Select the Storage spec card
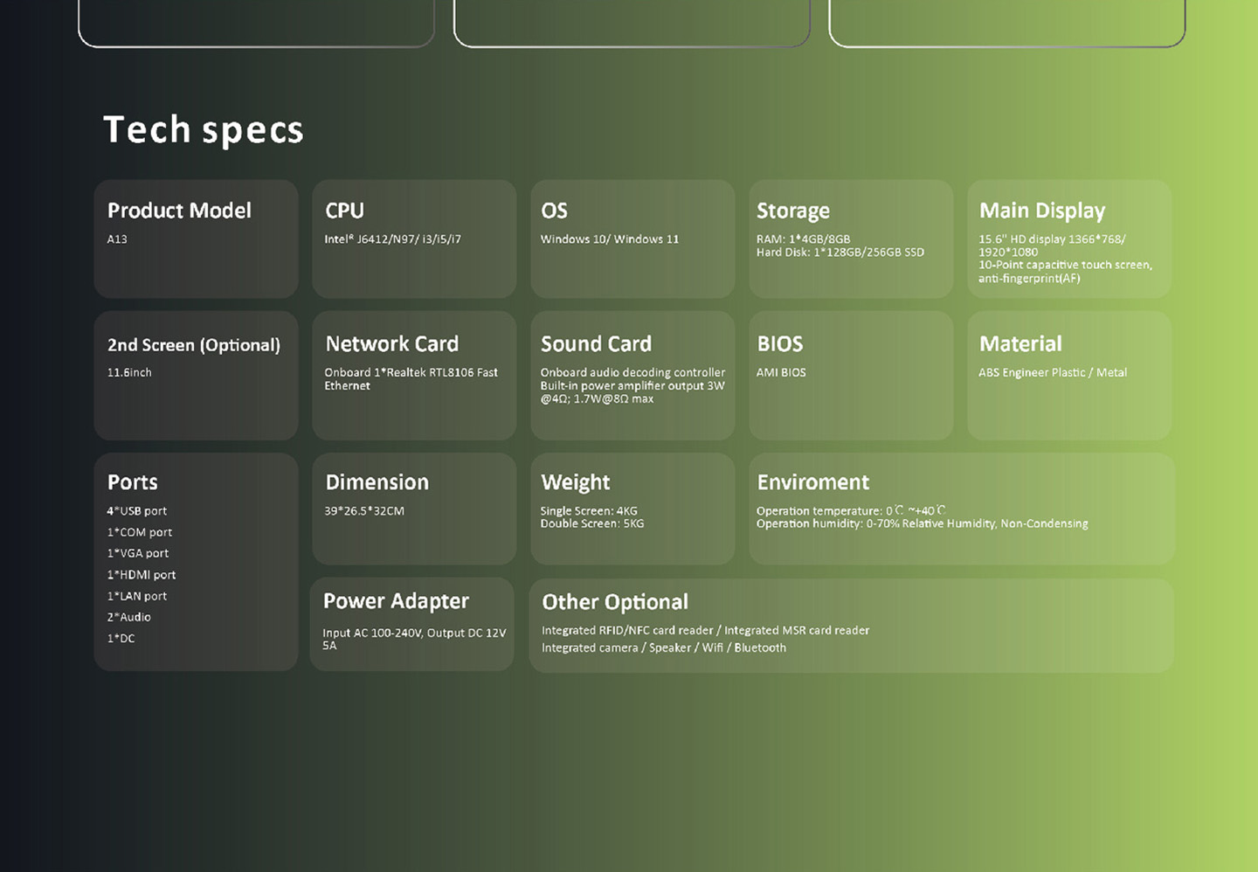The height and width of the screenshot is (872, 1258). click(851, 239)
